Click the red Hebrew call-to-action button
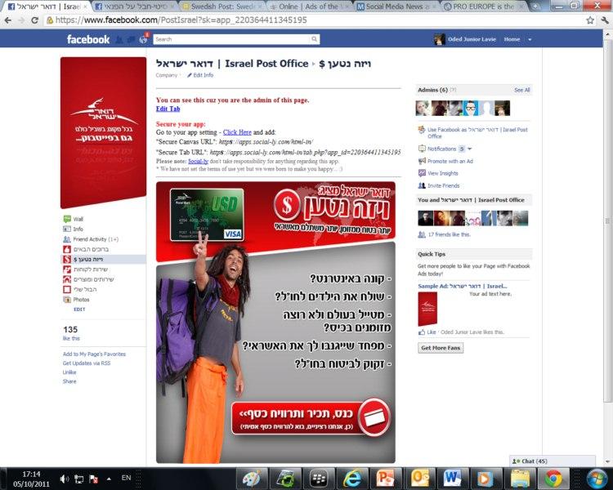The image size is (613, 490). tap(311, 418)
